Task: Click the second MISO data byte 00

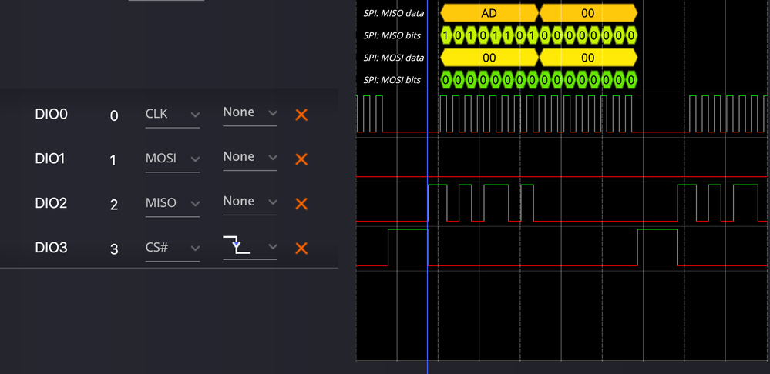Action: pyautogui.click(x=588, y=13)
